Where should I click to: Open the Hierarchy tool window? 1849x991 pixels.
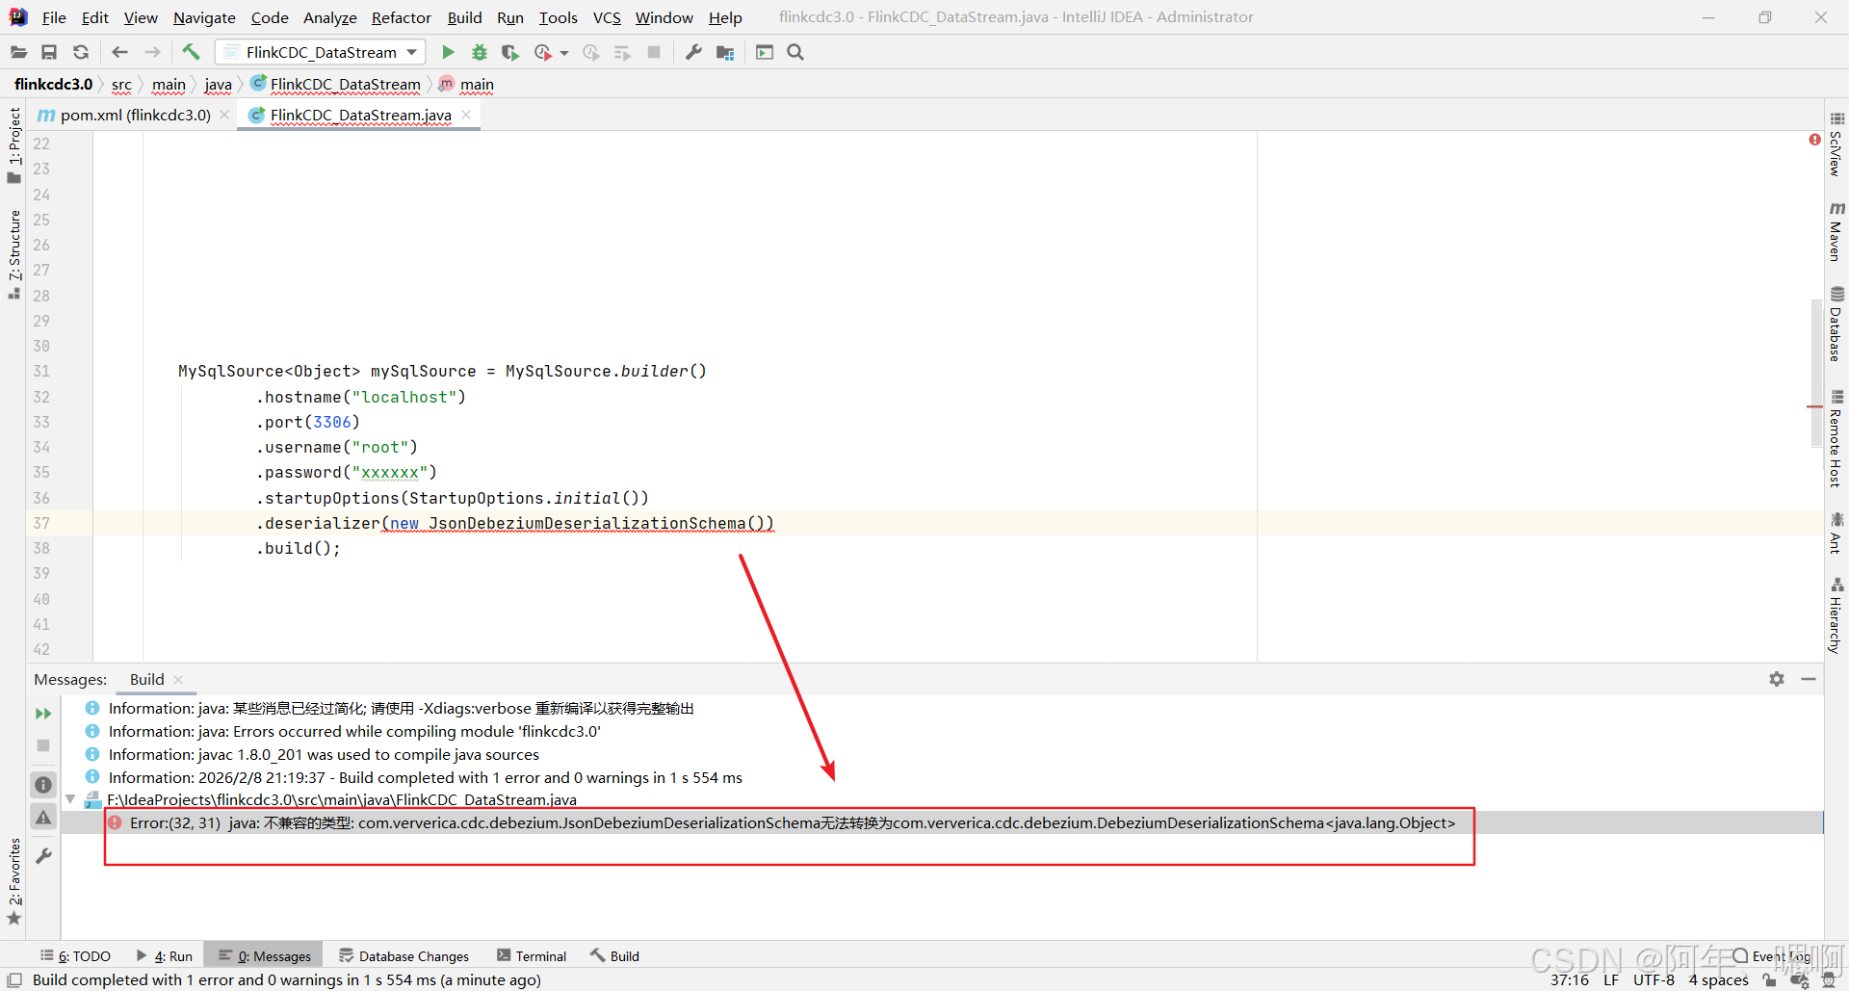(1836, 615)
